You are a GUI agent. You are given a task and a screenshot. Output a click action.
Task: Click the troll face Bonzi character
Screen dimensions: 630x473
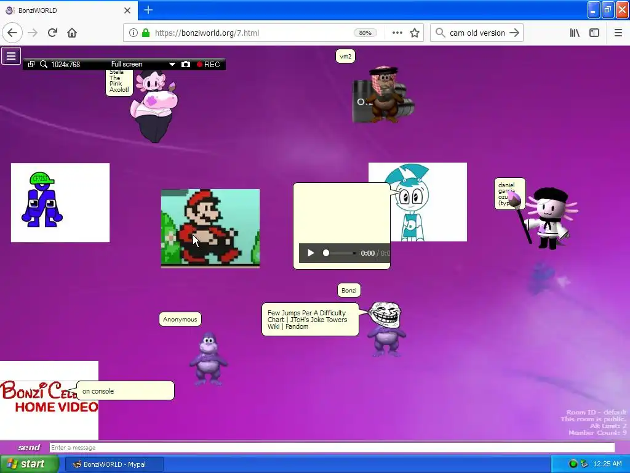coord(386,329)
